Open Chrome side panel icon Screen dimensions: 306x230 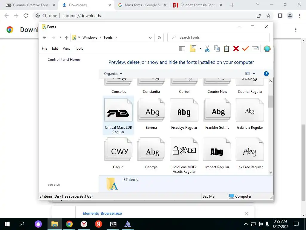pyautogui.click(x=280, y=16)
